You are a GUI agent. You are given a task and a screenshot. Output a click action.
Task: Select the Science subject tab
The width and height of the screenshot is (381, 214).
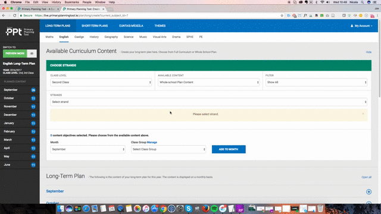coord(129,37)
